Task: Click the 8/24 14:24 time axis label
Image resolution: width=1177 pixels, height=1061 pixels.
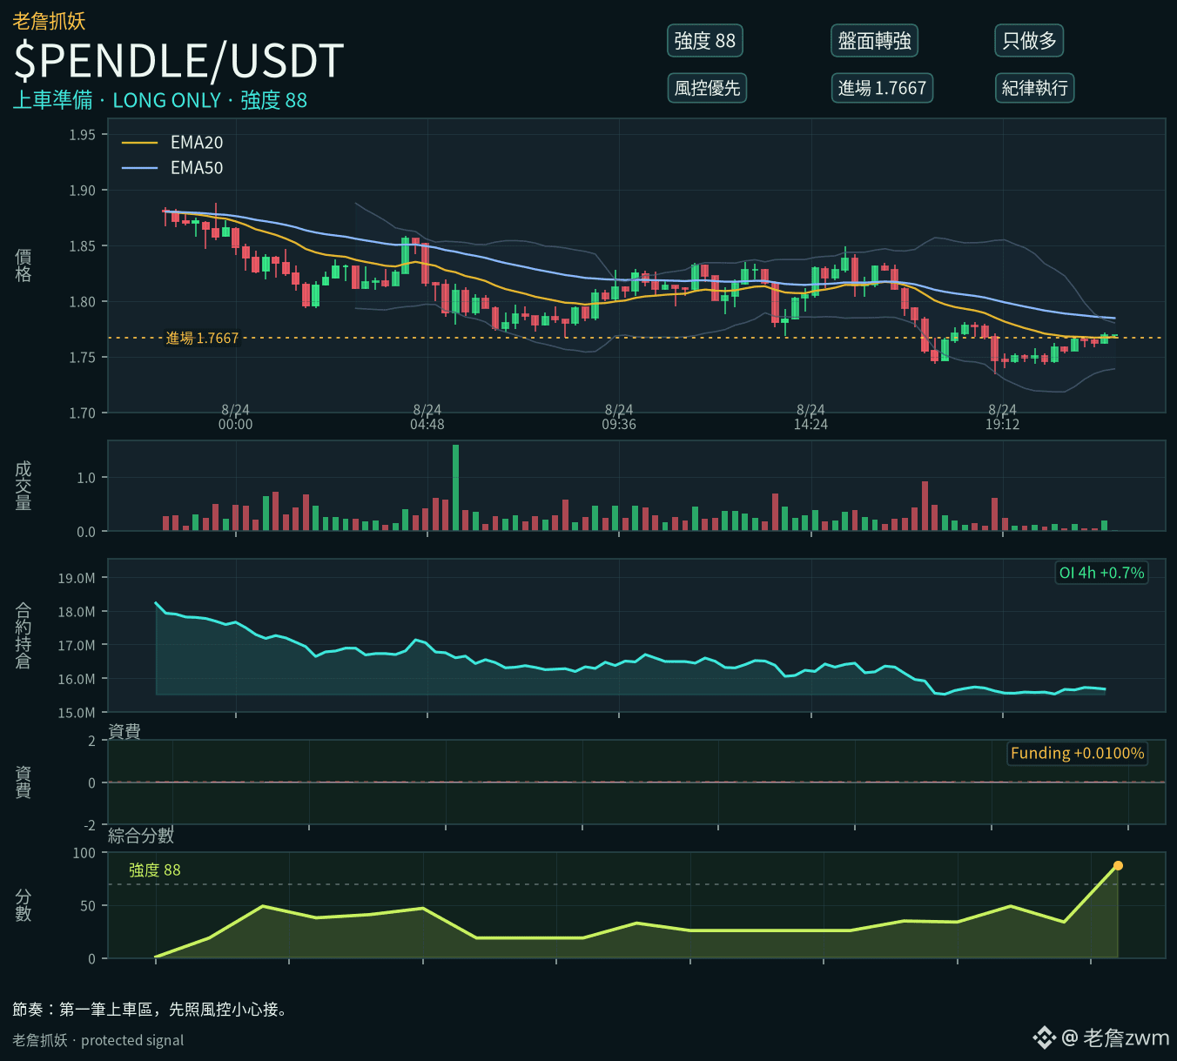Action: (810, 417)
